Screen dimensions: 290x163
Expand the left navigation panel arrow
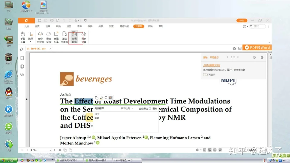27,99
